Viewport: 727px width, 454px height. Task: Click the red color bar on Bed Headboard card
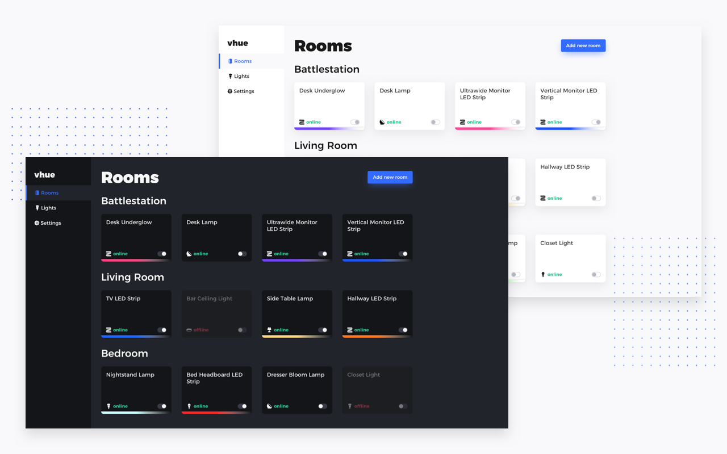(216, 413)
